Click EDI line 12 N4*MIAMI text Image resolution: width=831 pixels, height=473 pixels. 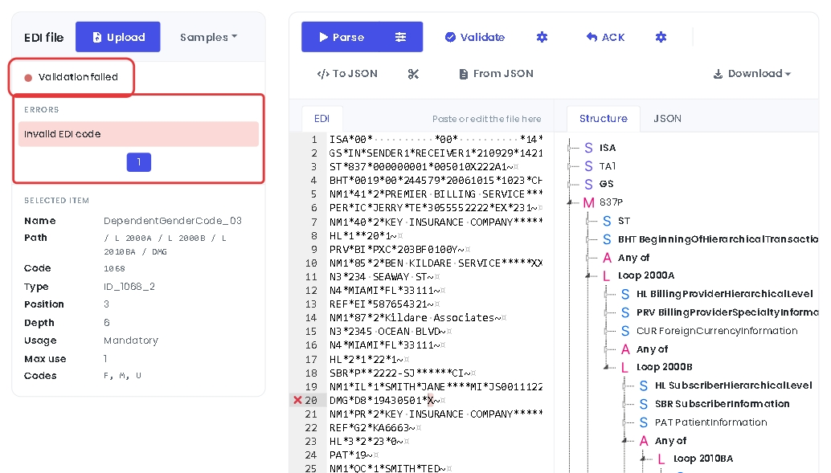(384, 290)
